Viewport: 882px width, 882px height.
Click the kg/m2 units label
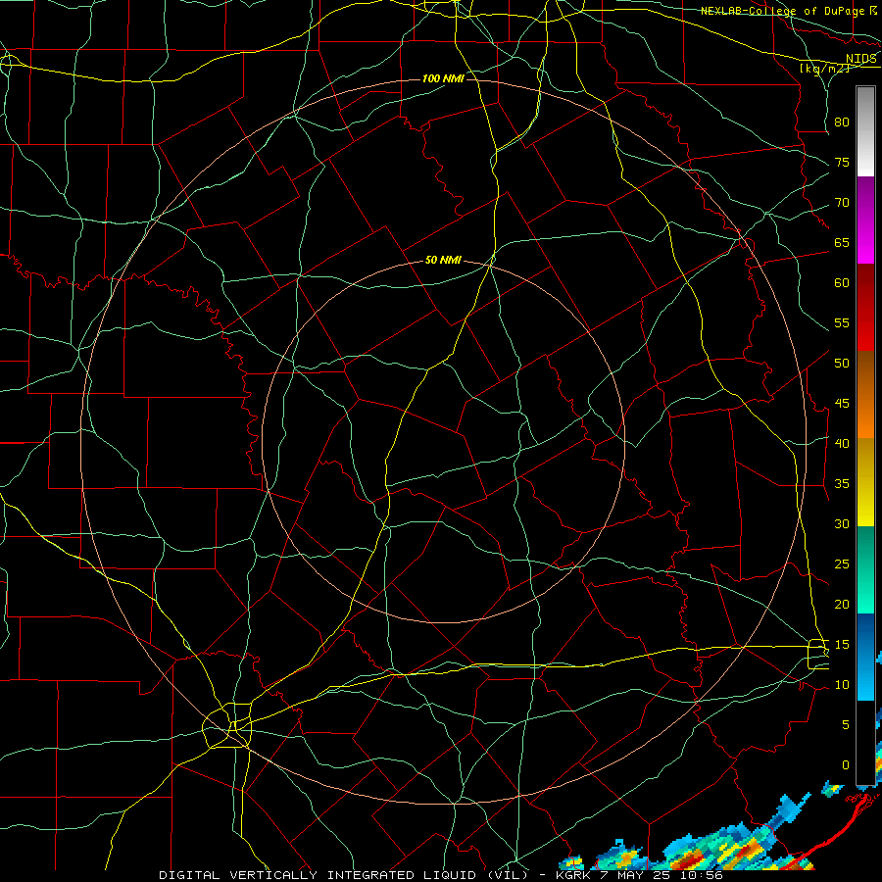coord(824,69)
